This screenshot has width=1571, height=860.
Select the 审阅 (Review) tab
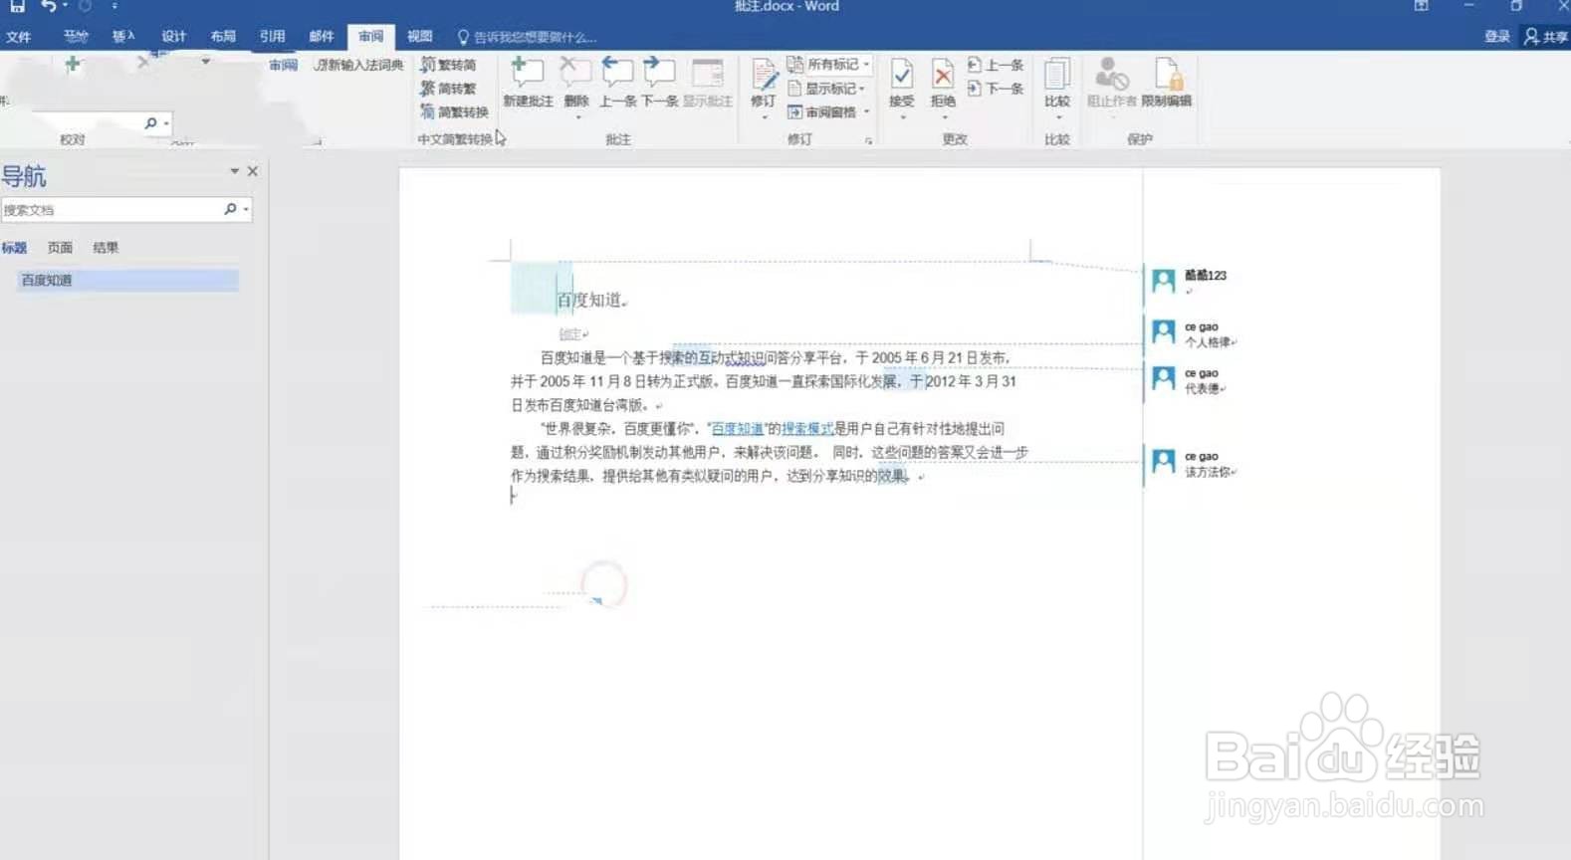[x=370, y=37]
